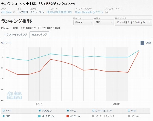Image resolution: width=153 pixels, height=121 pixels.
Task: Switch to hourly 時間 view
Action: click(148, 43)
